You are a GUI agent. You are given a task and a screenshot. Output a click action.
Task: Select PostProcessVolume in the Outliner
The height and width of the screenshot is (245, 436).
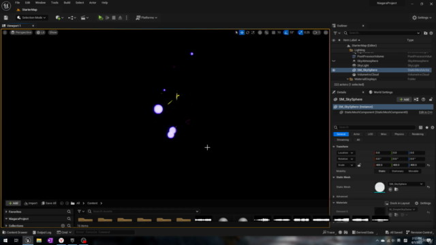tap(371, 56)
